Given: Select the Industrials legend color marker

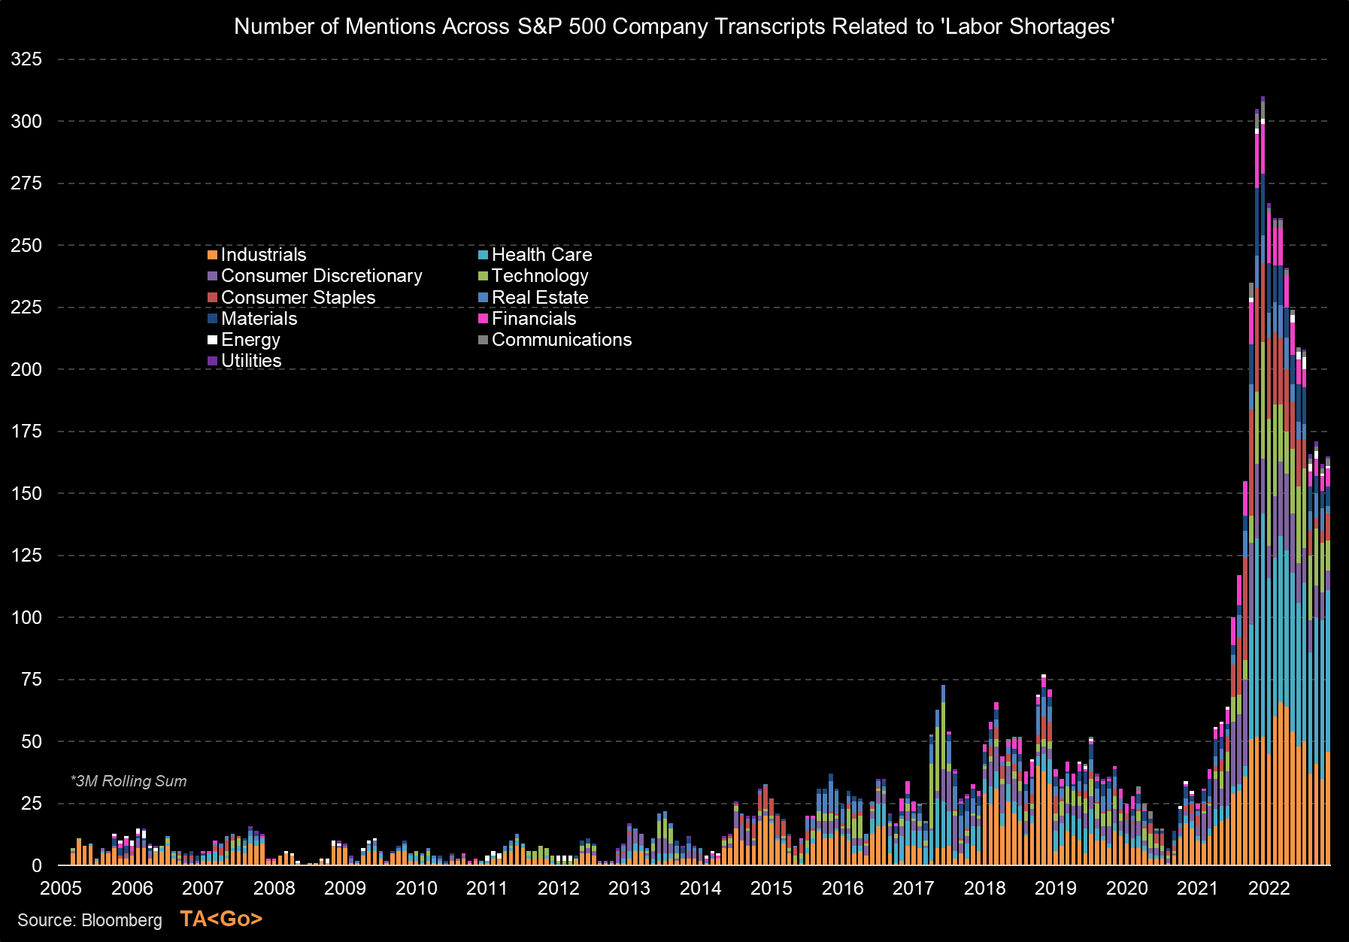Looking at the screenshot, I should (x=213, y=255).
